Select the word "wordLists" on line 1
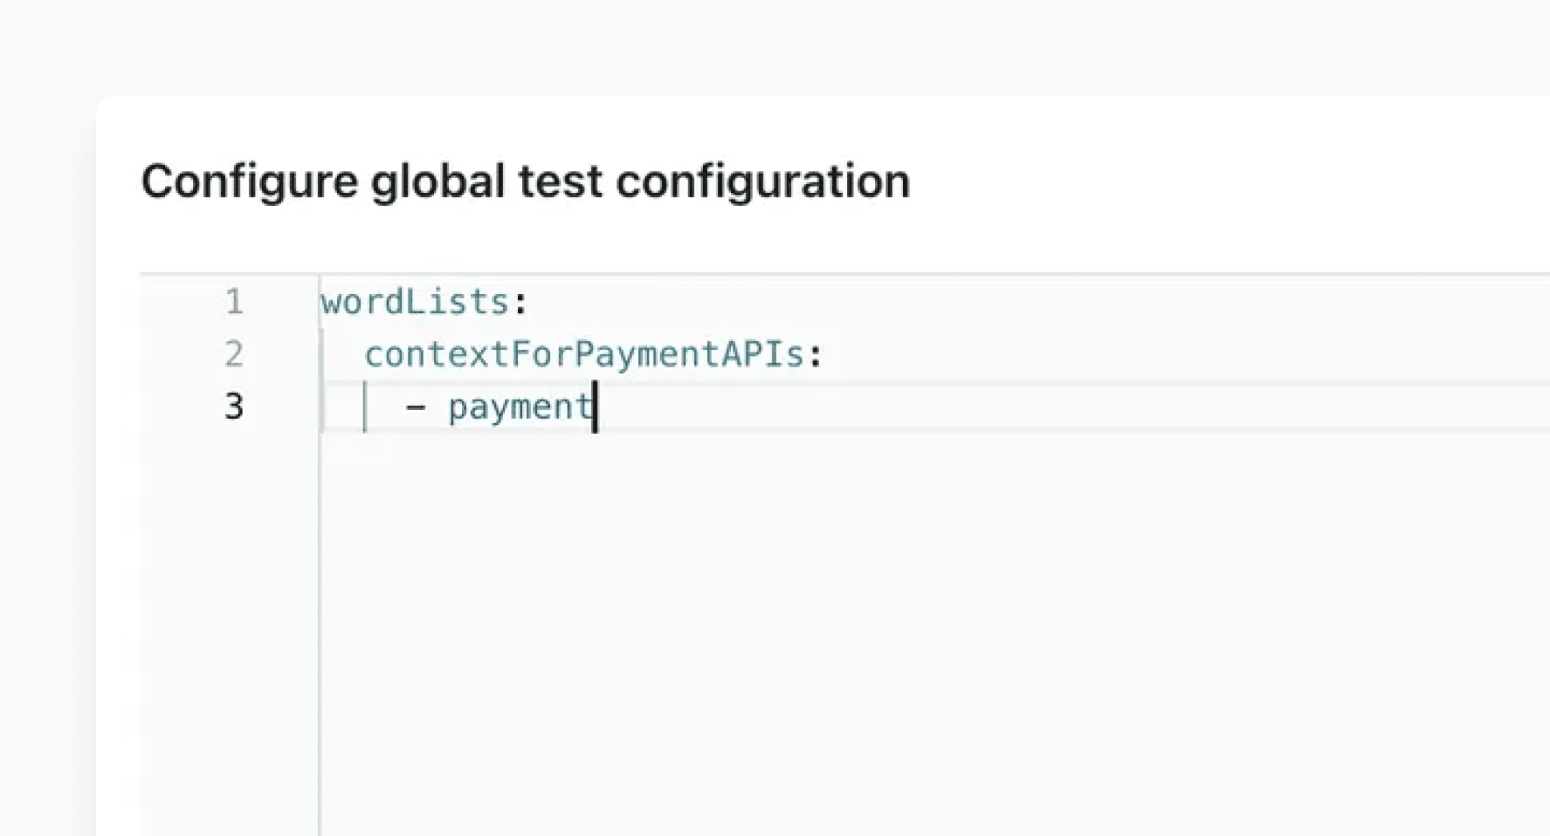This screenshot has width=1550, height=836. pyautogui.click(x=416, y=302)
